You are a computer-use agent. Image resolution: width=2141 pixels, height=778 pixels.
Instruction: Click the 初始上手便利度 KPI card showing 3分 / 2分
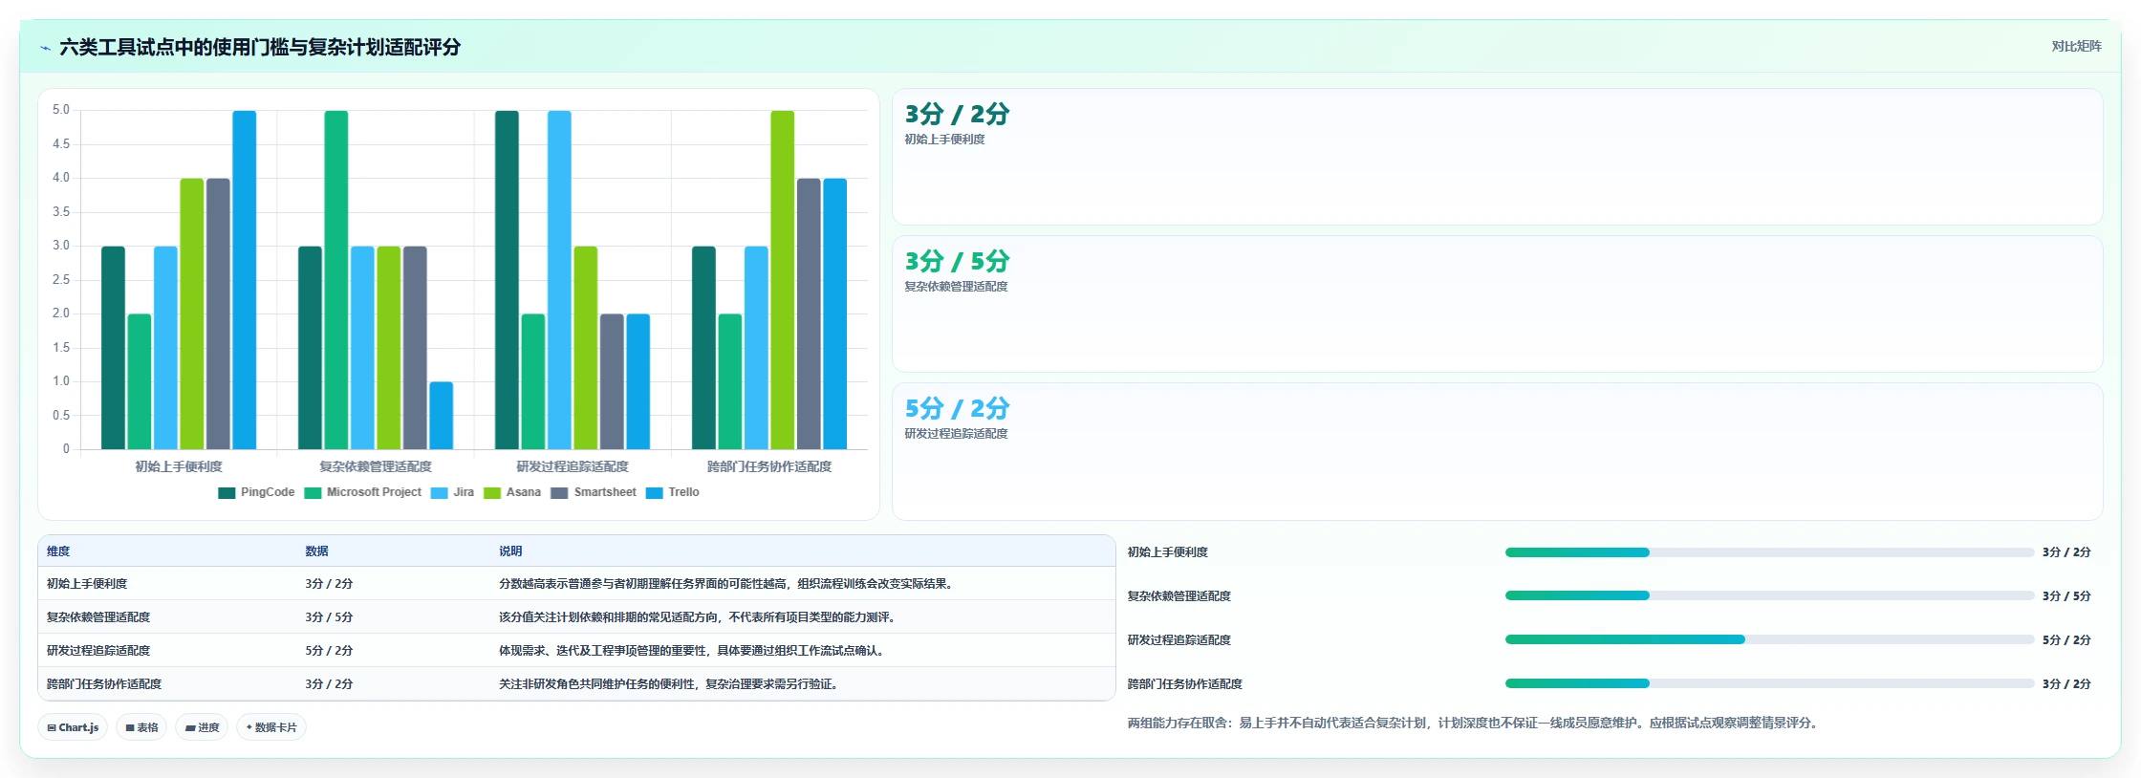[1497, 157]
